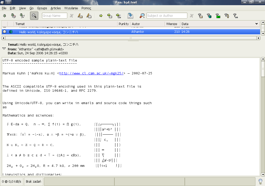Click left arrow of header pane horizontal scrollbar

[3, 38]
